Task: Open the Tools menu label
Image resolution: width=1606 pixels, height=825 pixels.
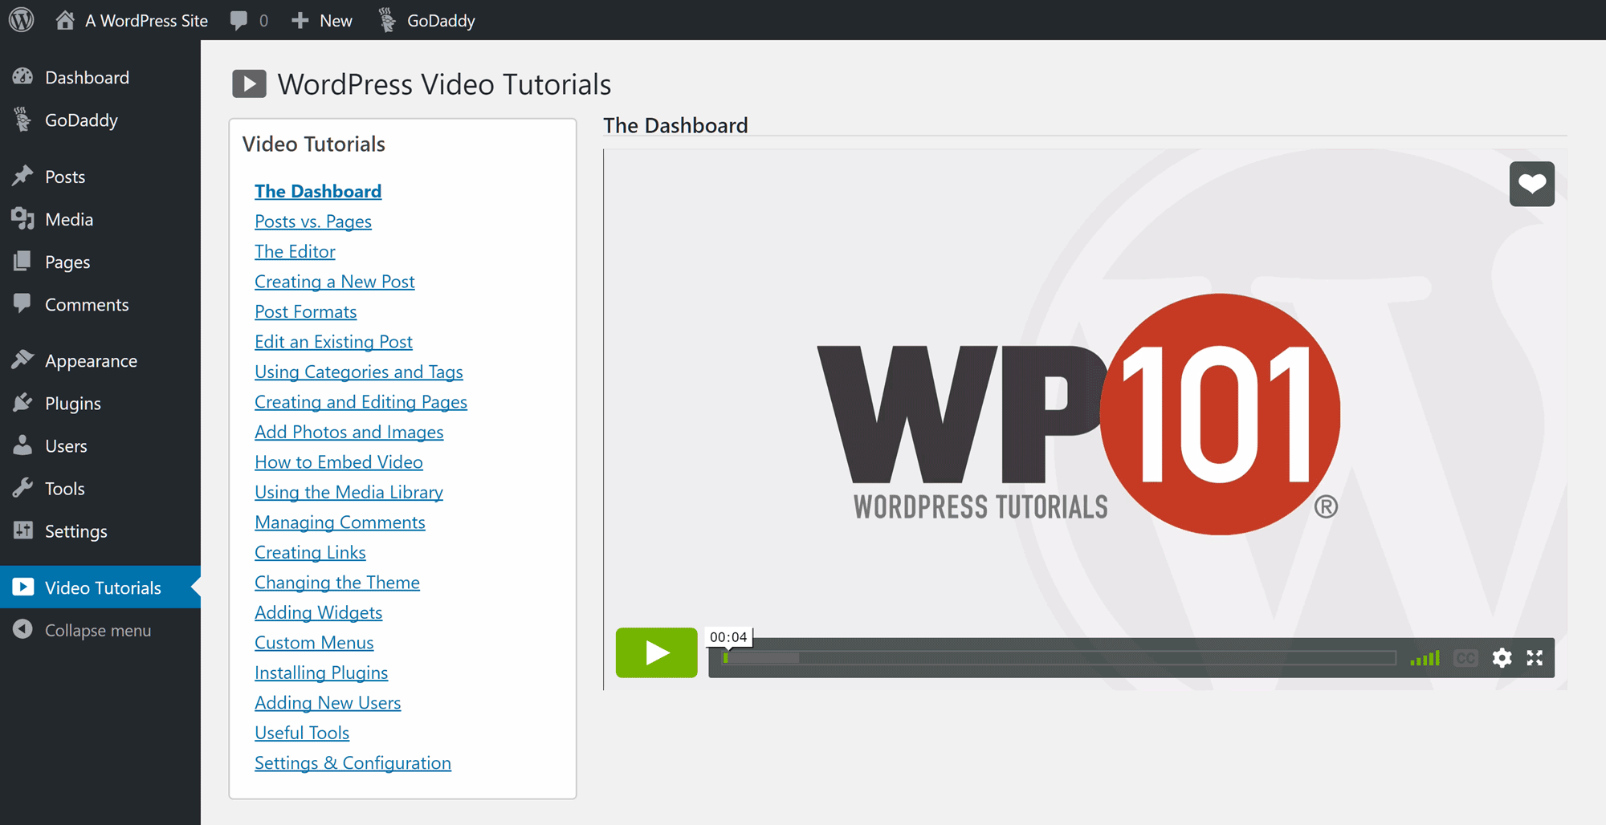Action: click(x=64, y=489)
